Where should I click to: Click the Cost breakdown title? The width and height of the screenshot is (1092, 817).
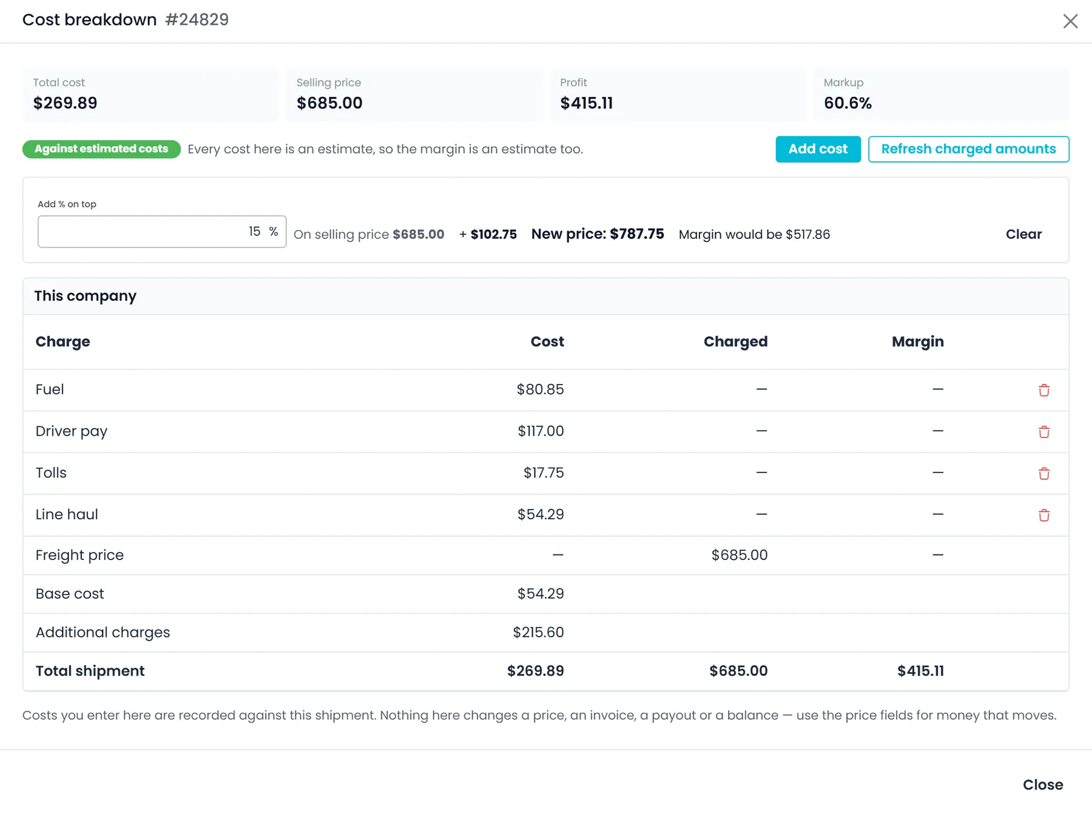90,20
